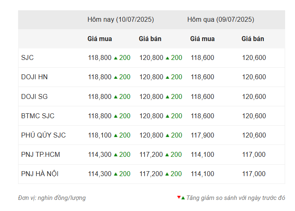Click PNJ HÀ NỘI today's buy price 114,300
The width and height of the screenshot is (295, 211).
[100, 174]
